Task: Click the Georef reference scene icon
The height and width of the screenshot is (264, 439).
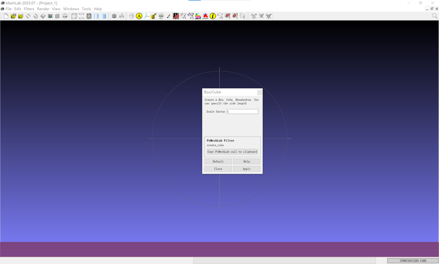Action: (205, 16)
